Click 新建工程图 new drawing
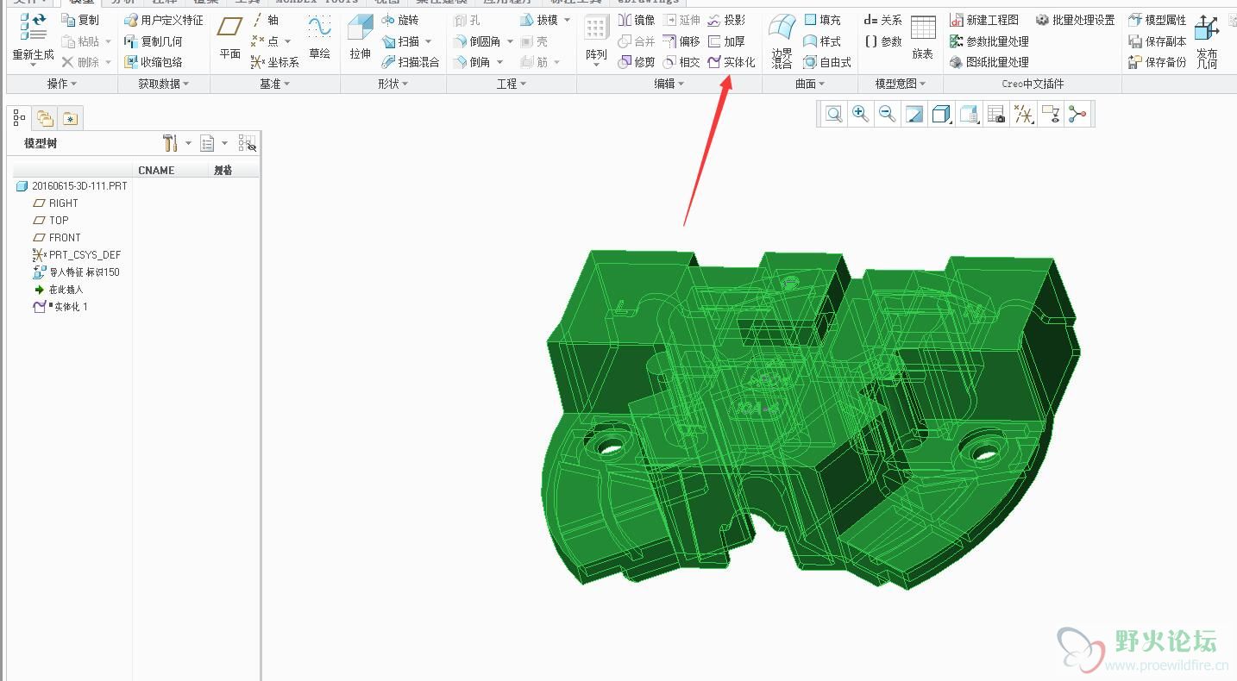The height and width of the screenshot is (681, 1237). tap(984, 20)
